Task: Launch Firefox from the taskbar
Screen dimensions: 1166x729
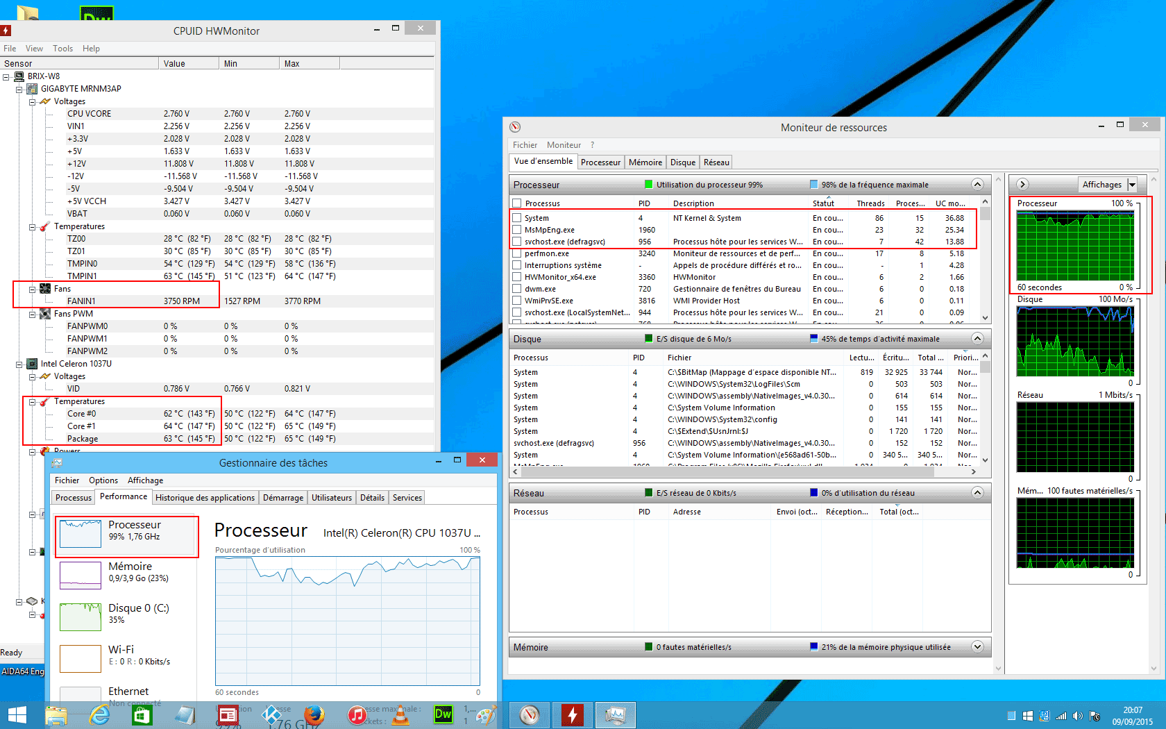Action: pos(314,715)
